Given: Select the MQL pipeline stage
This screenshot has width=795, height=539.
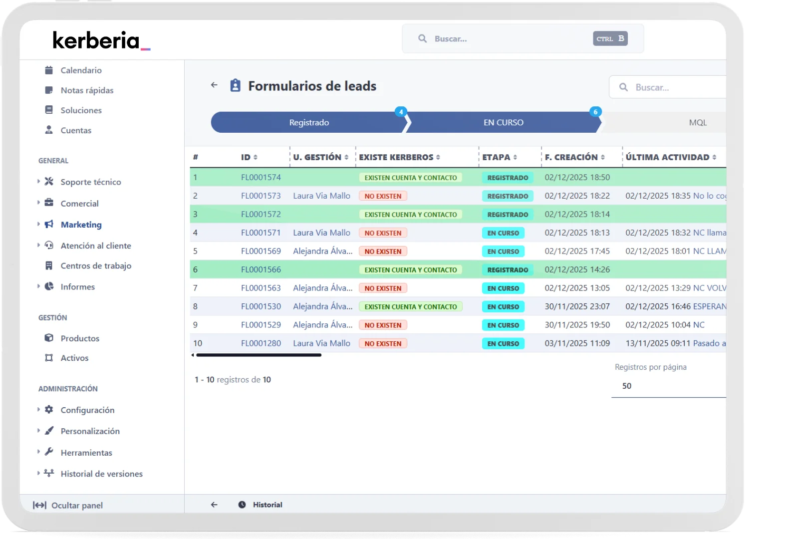Looking at the screenshot, I should point(697,122).
